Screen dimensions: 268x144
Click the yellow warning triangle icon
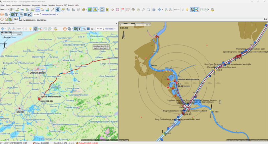point(95,10)
